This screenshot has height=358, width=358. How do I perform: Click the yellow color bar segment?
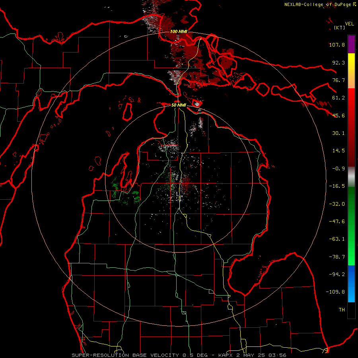pos(351,71)
